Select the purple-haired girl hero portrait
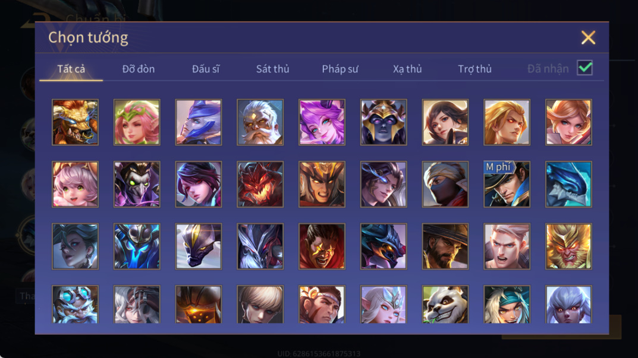The width and height of the screenshot is (638, 358). [x=322, y=122]
